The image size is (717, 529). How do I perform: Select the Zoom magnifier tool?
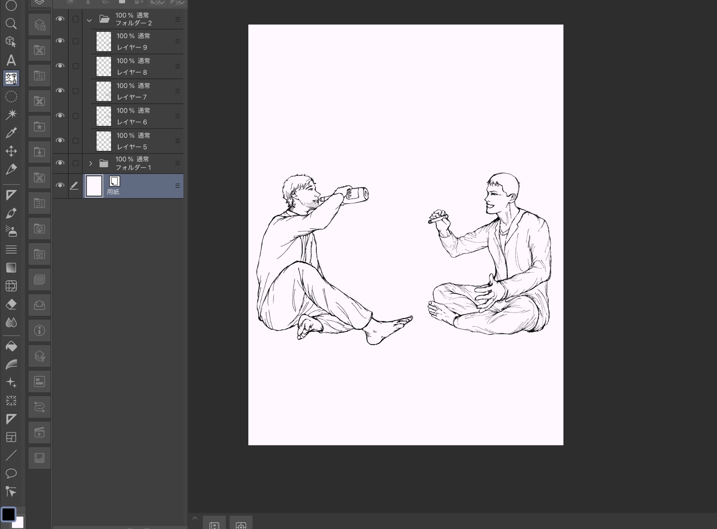click(x=11, y=24)
